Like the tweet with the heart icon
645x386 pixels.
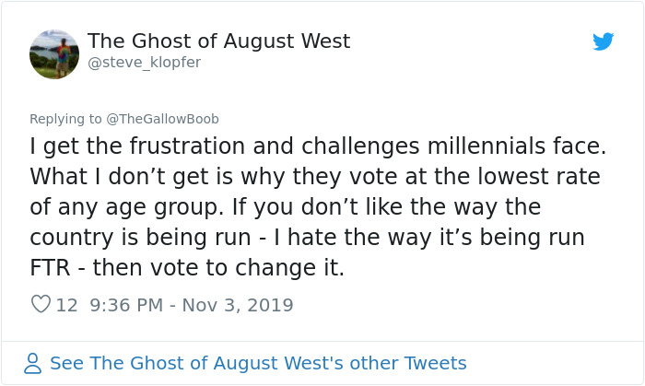tap(41, 304)
